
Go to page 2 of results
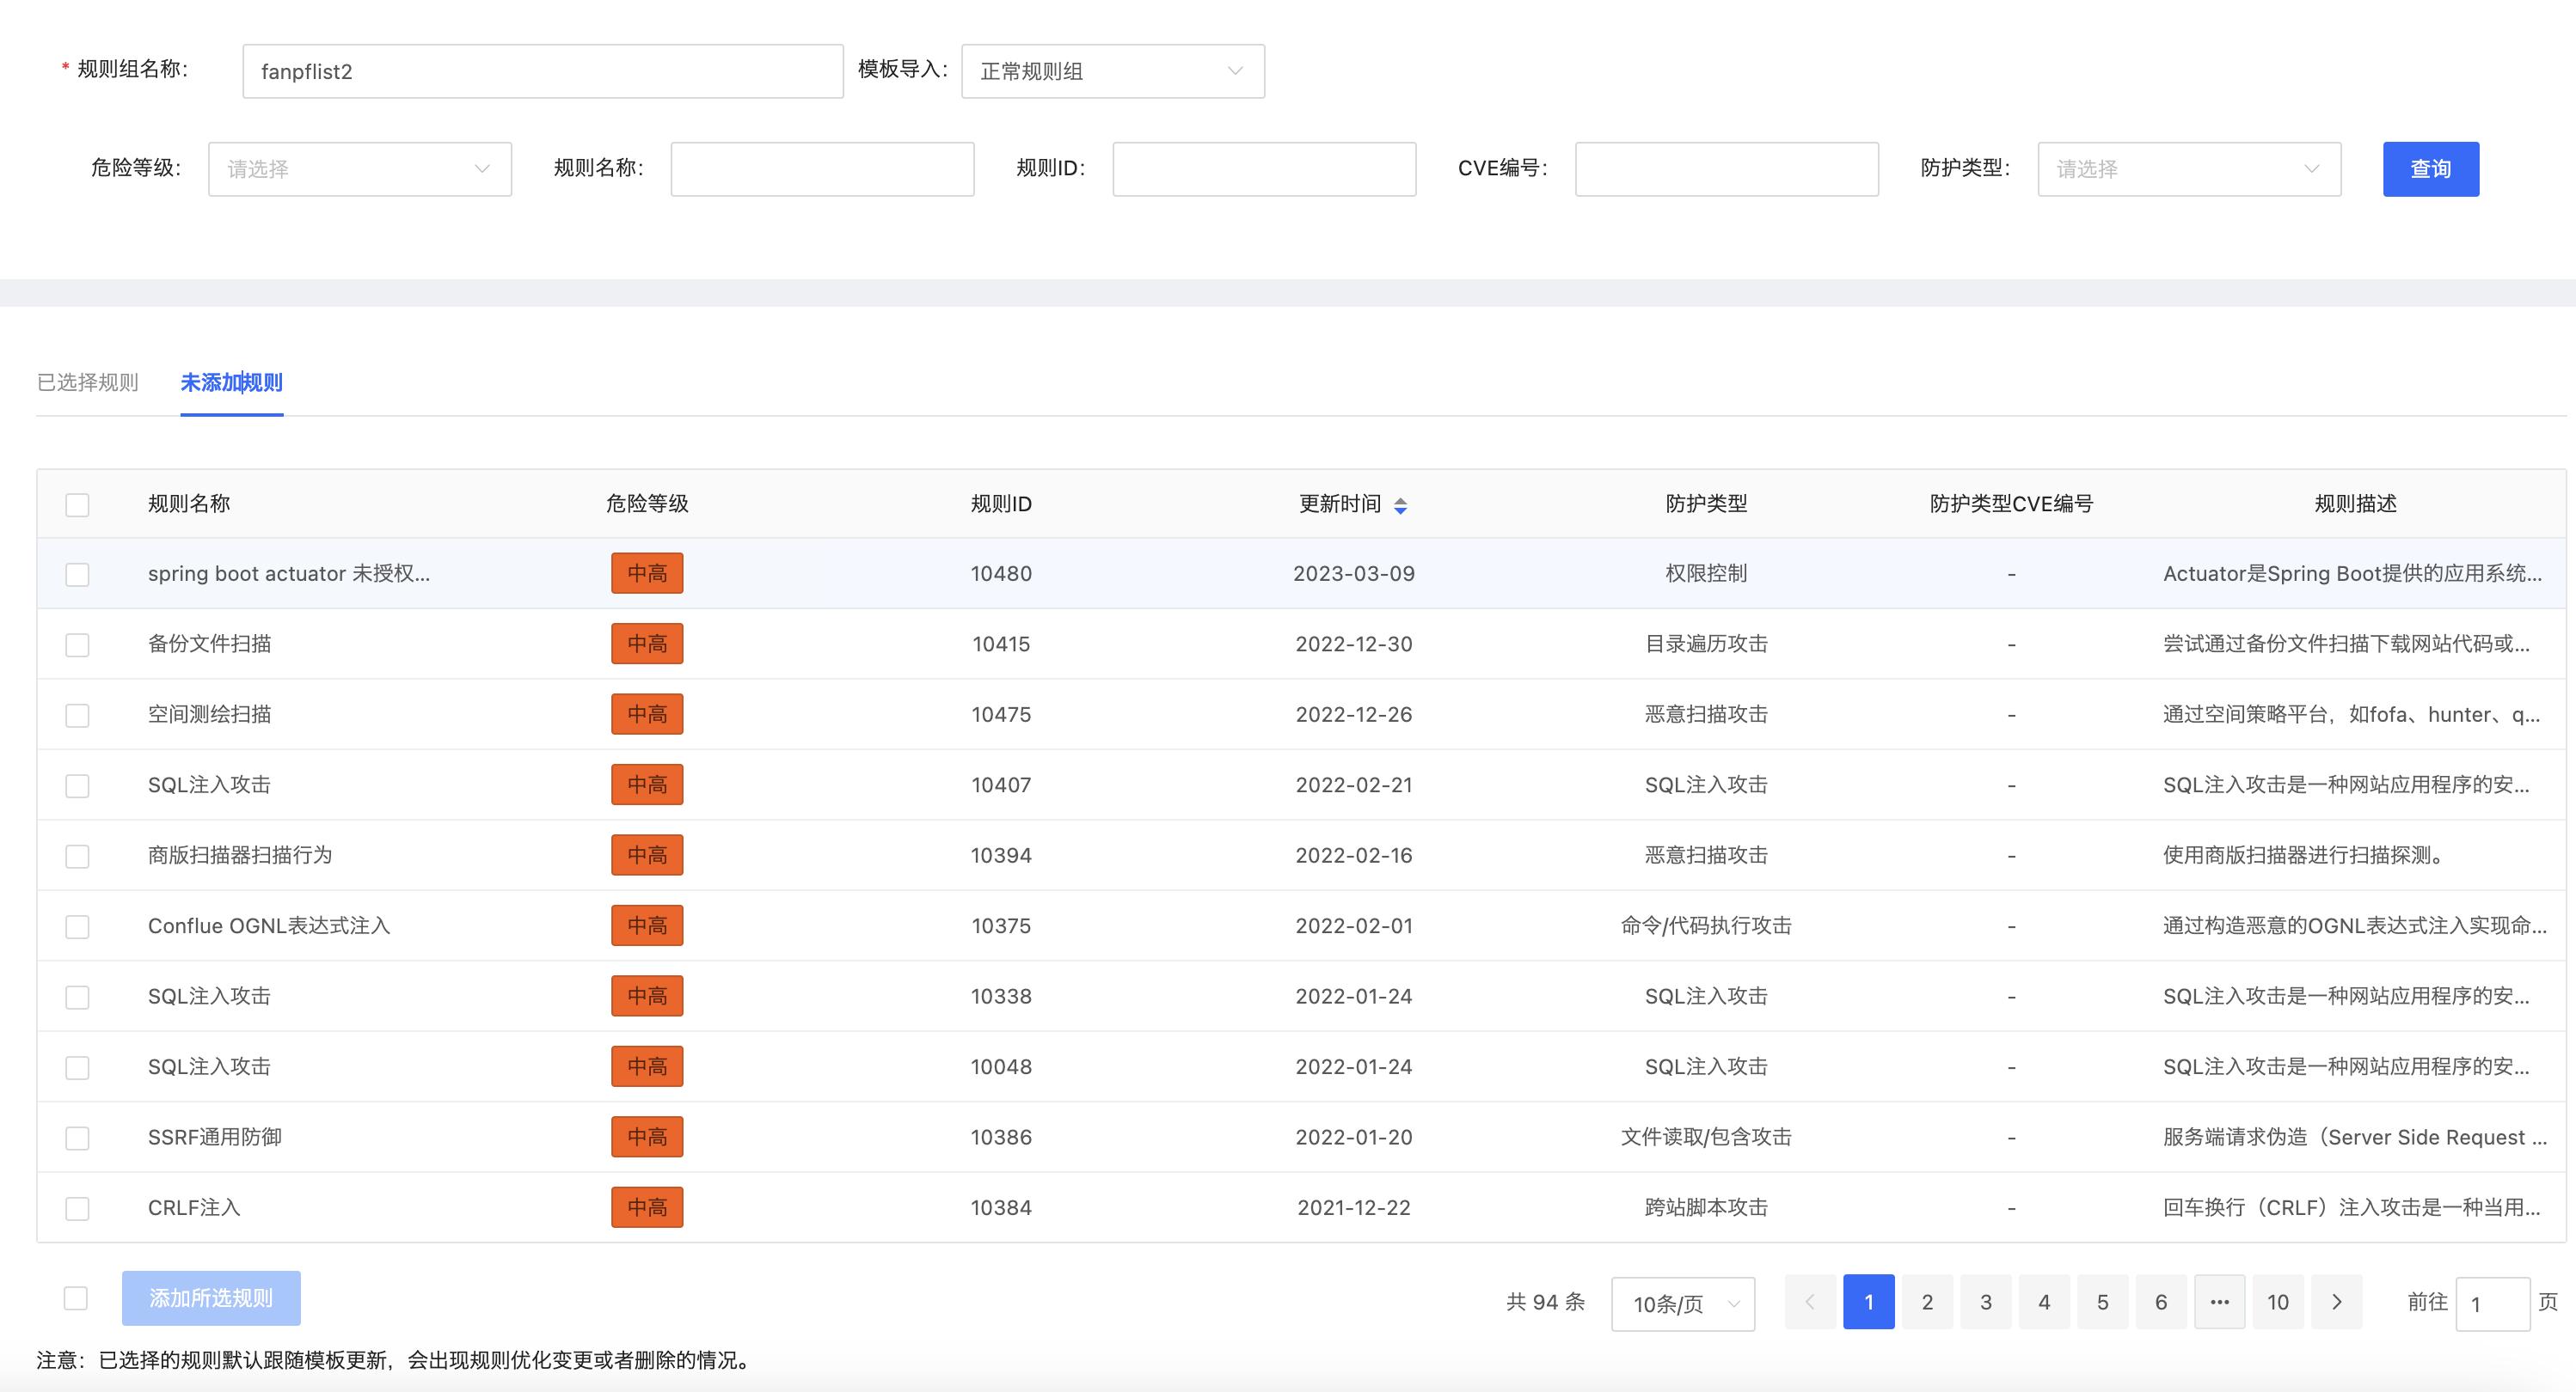[x=1927, y=1301]
